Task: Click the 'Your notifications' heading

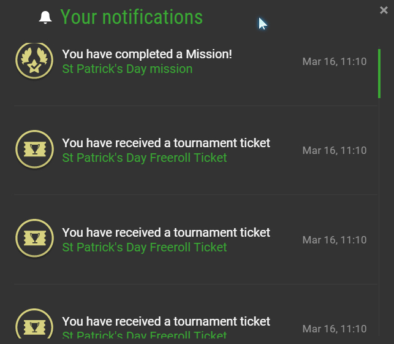Action: coord(131,17)
